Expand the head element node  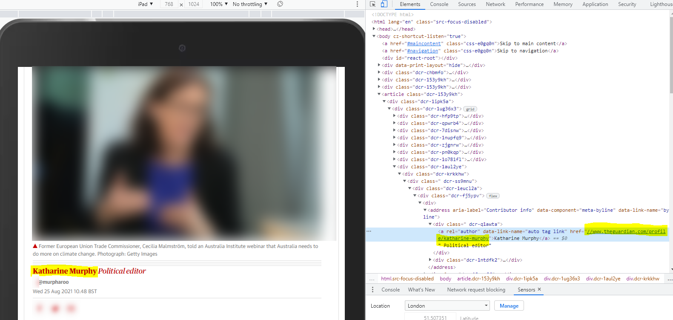(374, 29)
